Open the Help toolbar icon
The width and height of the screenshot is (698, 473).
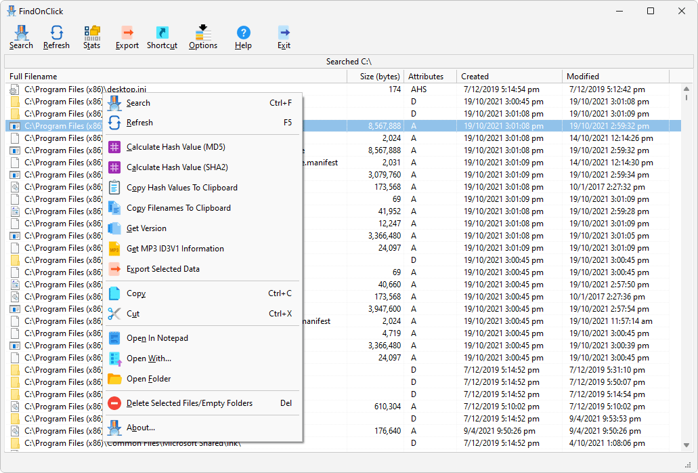[243, 33]
